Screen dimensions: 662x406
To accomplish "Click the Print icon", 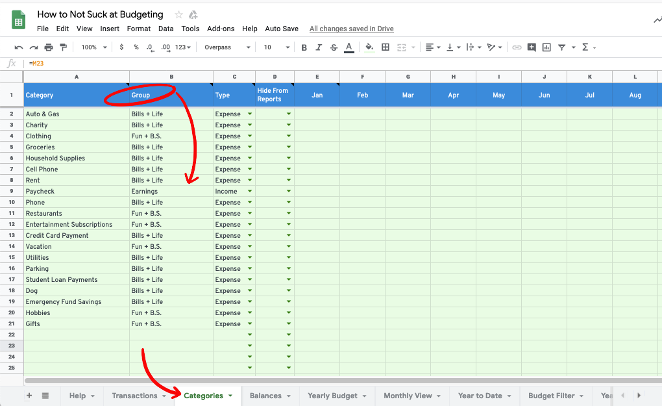I will tap(49, 47).
